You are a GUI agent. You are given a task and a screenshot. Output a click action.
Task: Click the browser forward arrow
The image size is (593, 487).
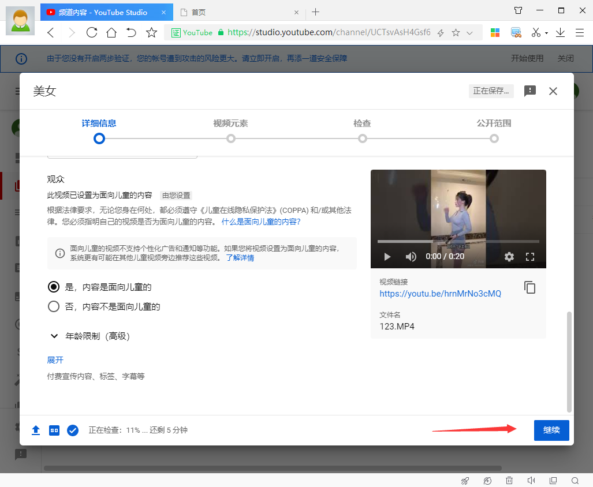(x=72, y=32)
